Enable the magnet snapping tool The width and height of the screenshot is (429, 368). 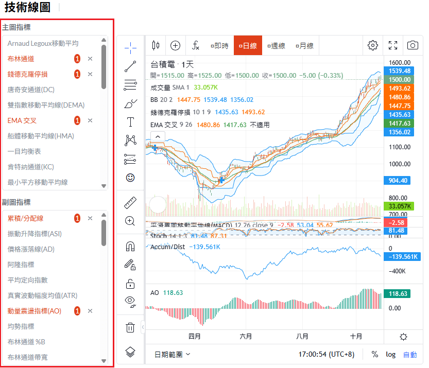pos(130,246)
